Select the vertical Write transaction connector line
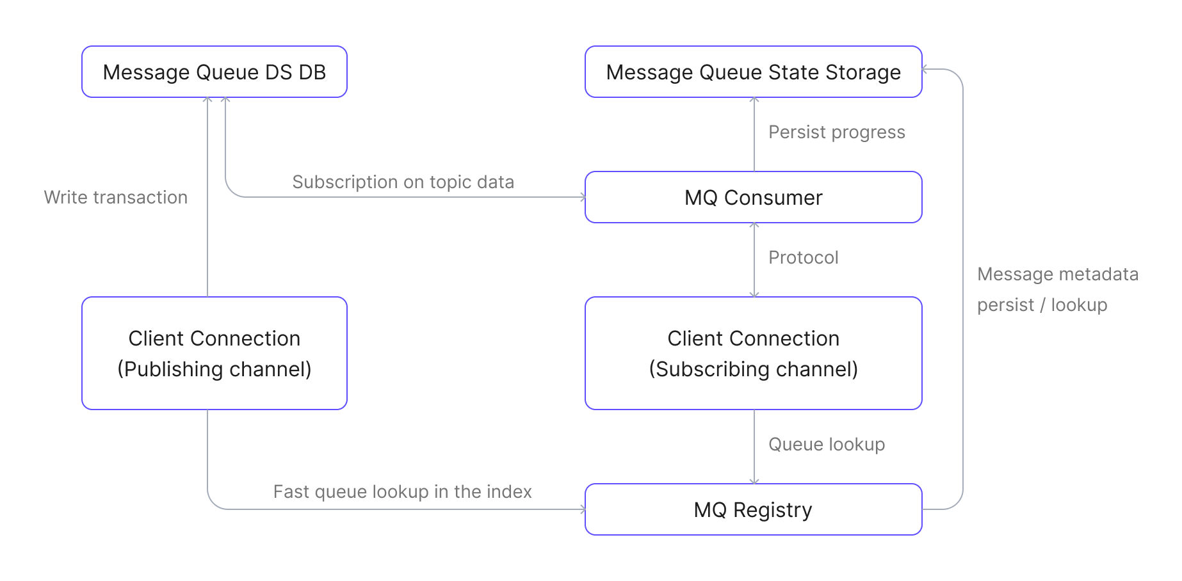This screenshot has width=1182, height=581. point(207,243)
